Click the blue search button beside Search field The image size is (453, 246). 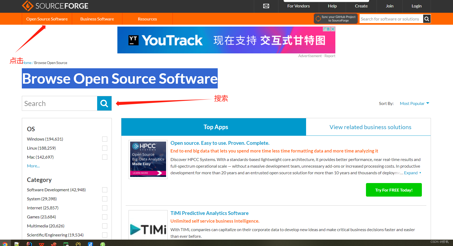point(104,103)
